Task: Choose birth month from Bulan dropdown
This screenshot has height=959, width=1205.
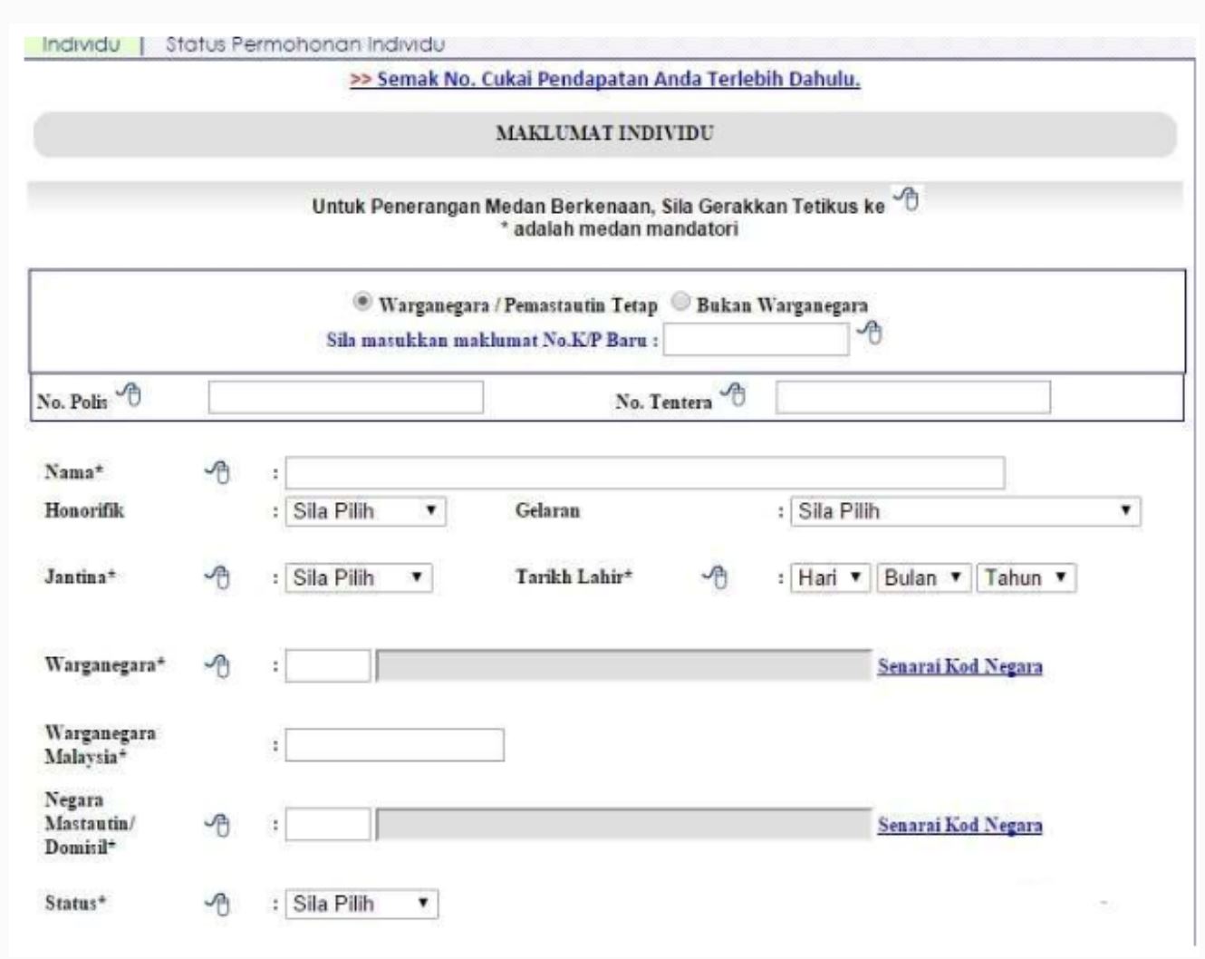Action: 923,578
